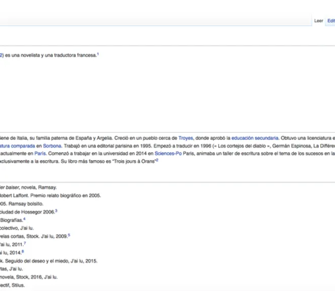
Task: Open the literatura comparada link
Action: (17, 146)
